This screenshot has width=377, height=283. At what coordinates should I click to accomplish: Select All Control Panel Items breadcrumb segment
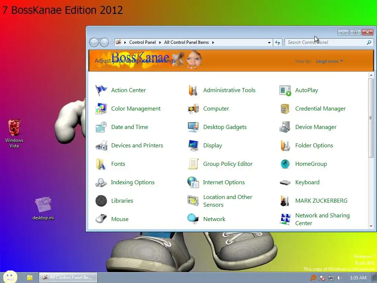point(186,42)
